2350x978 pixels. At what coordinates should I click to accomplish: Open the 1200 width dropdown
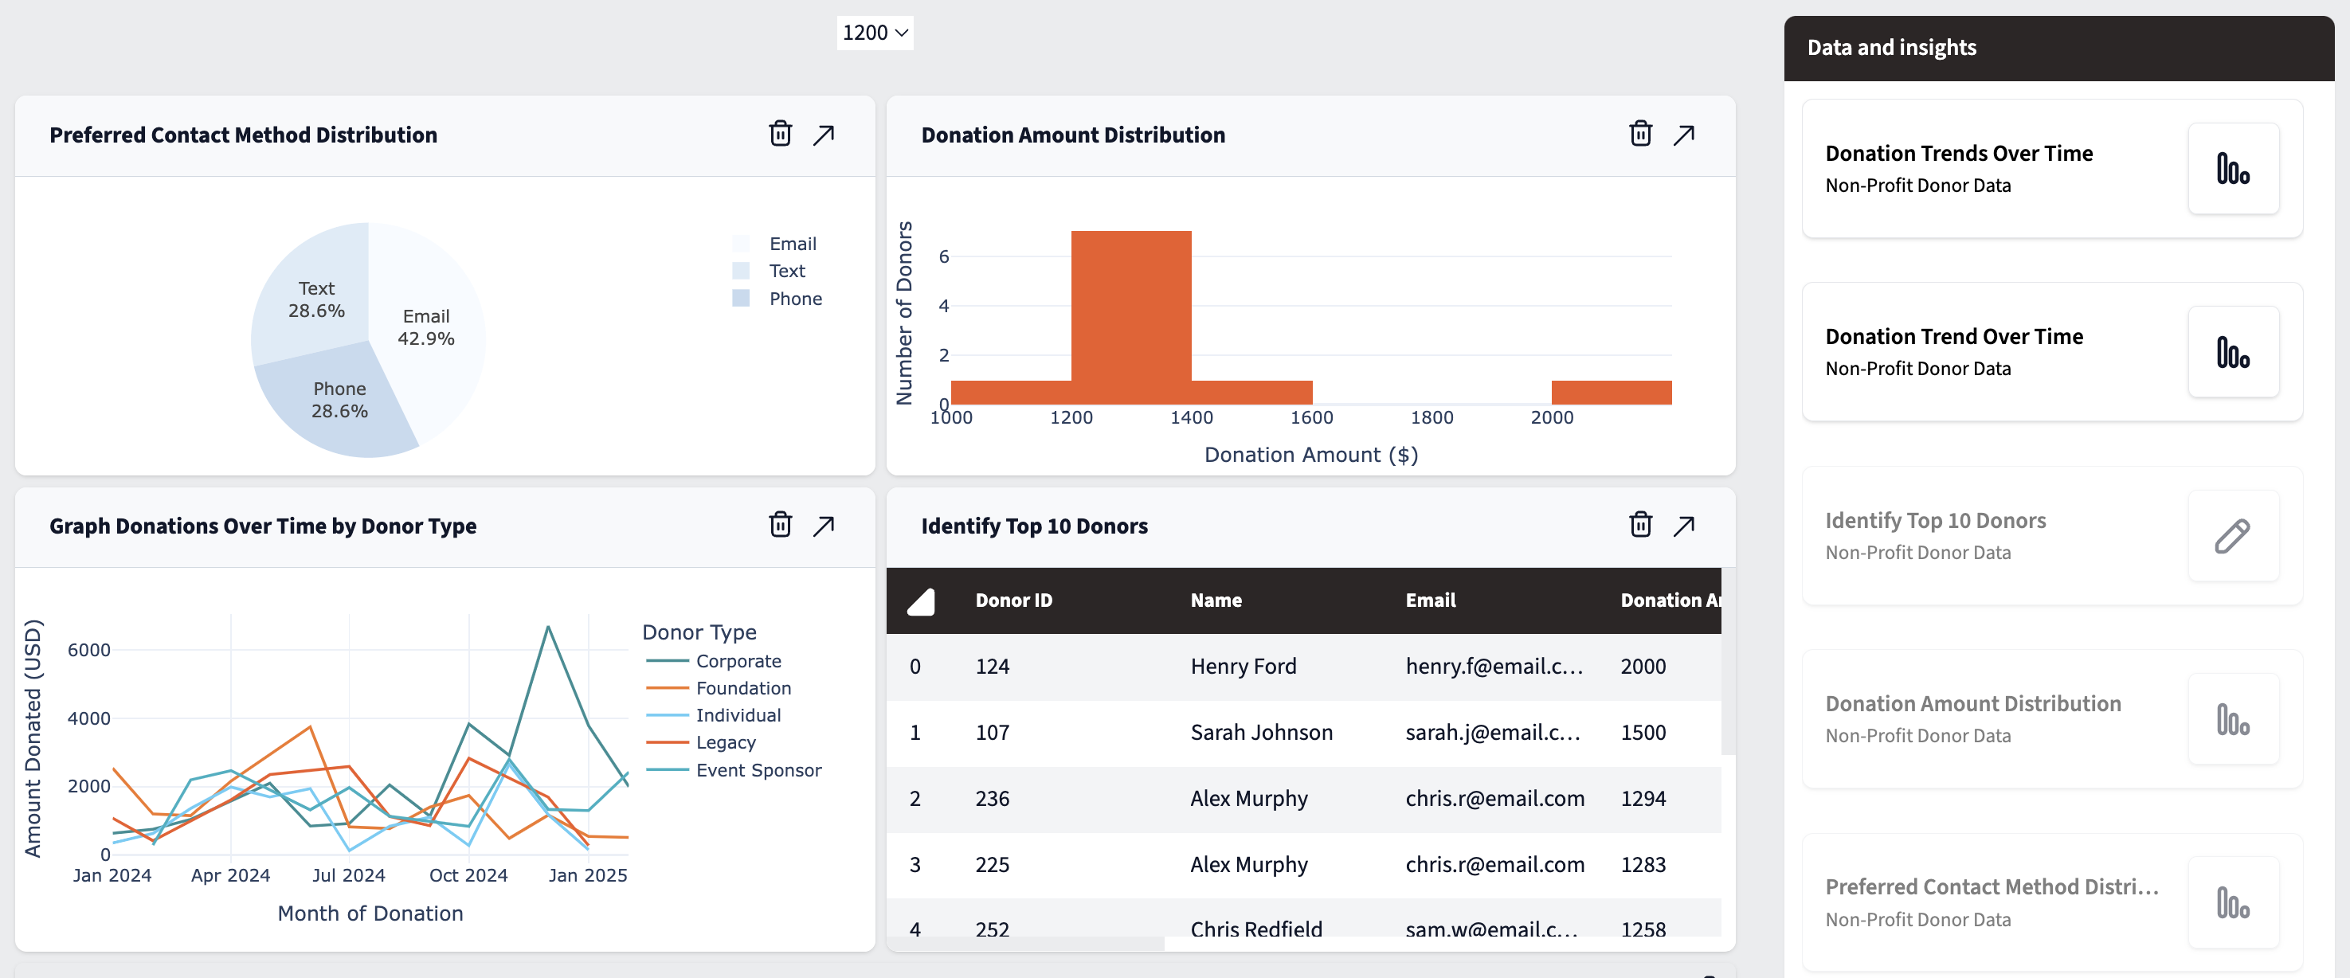coord(874,33)
